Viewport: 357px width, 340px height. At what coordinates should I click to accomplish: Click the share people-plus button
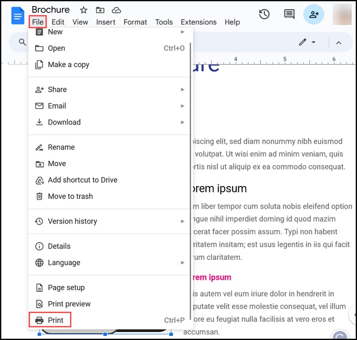tap(314, 14)
